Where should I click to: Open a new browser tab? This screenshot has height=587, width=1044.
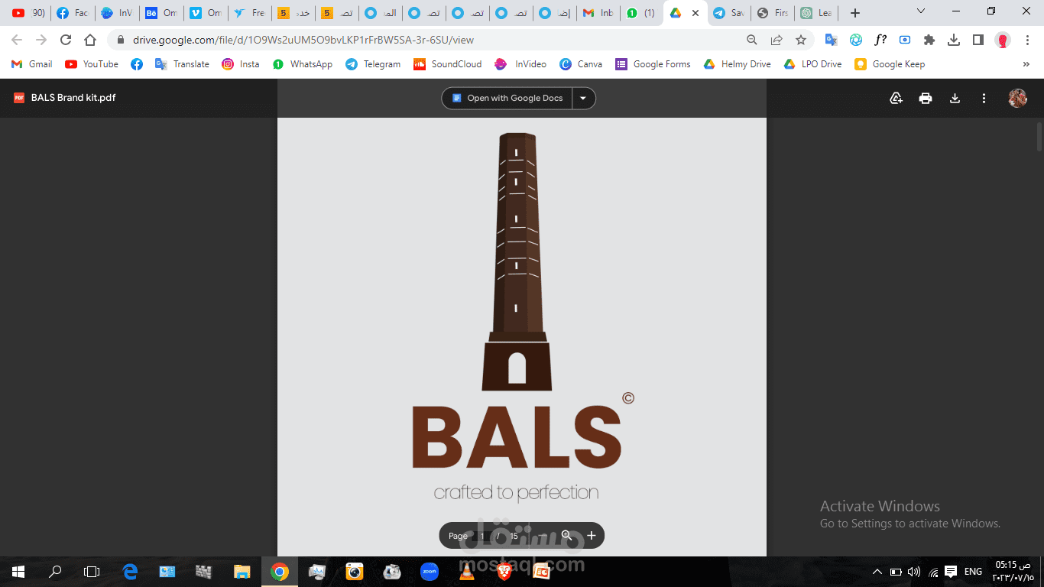(x=855, y=13)
